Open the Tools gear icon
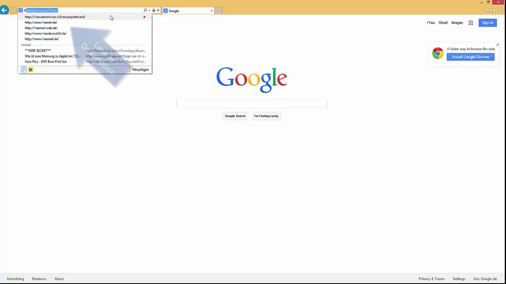The height and width of the screenshot is (284, 506). (500, 10)
